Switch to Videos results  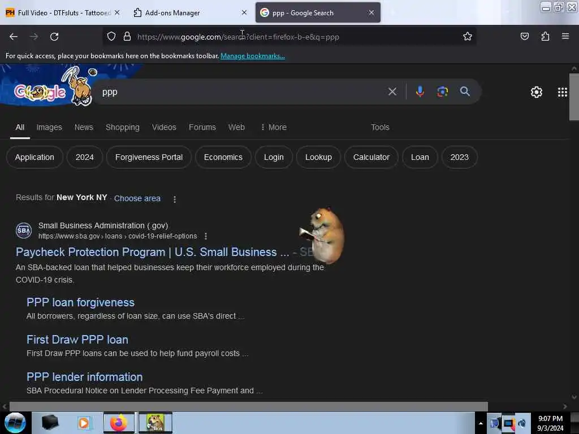point(164,127)
